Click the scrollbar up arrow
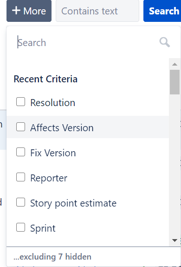 175,64
